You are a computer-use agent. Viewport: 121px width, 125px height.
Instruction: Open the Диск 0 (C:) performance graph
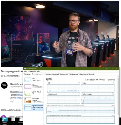28,93
